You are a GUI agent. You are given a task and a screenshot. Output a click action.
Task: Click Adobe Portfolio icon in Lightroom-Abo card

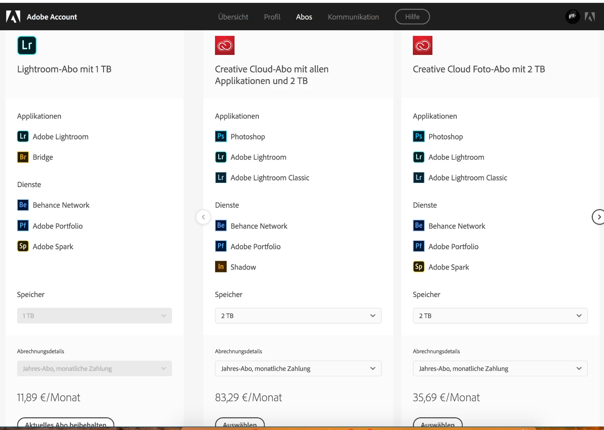[23, 226]
